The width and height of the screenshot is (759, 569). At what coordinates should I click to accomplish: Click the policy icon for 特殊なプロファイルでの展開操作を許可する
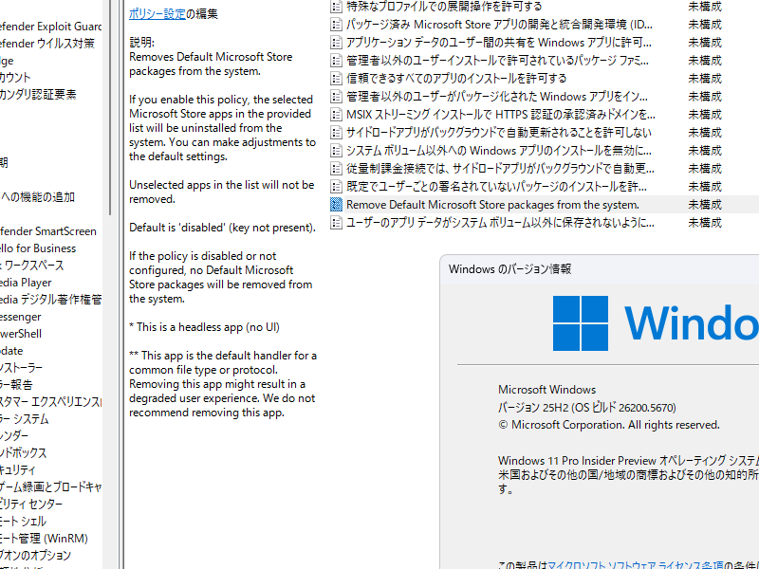click(336, 7)
